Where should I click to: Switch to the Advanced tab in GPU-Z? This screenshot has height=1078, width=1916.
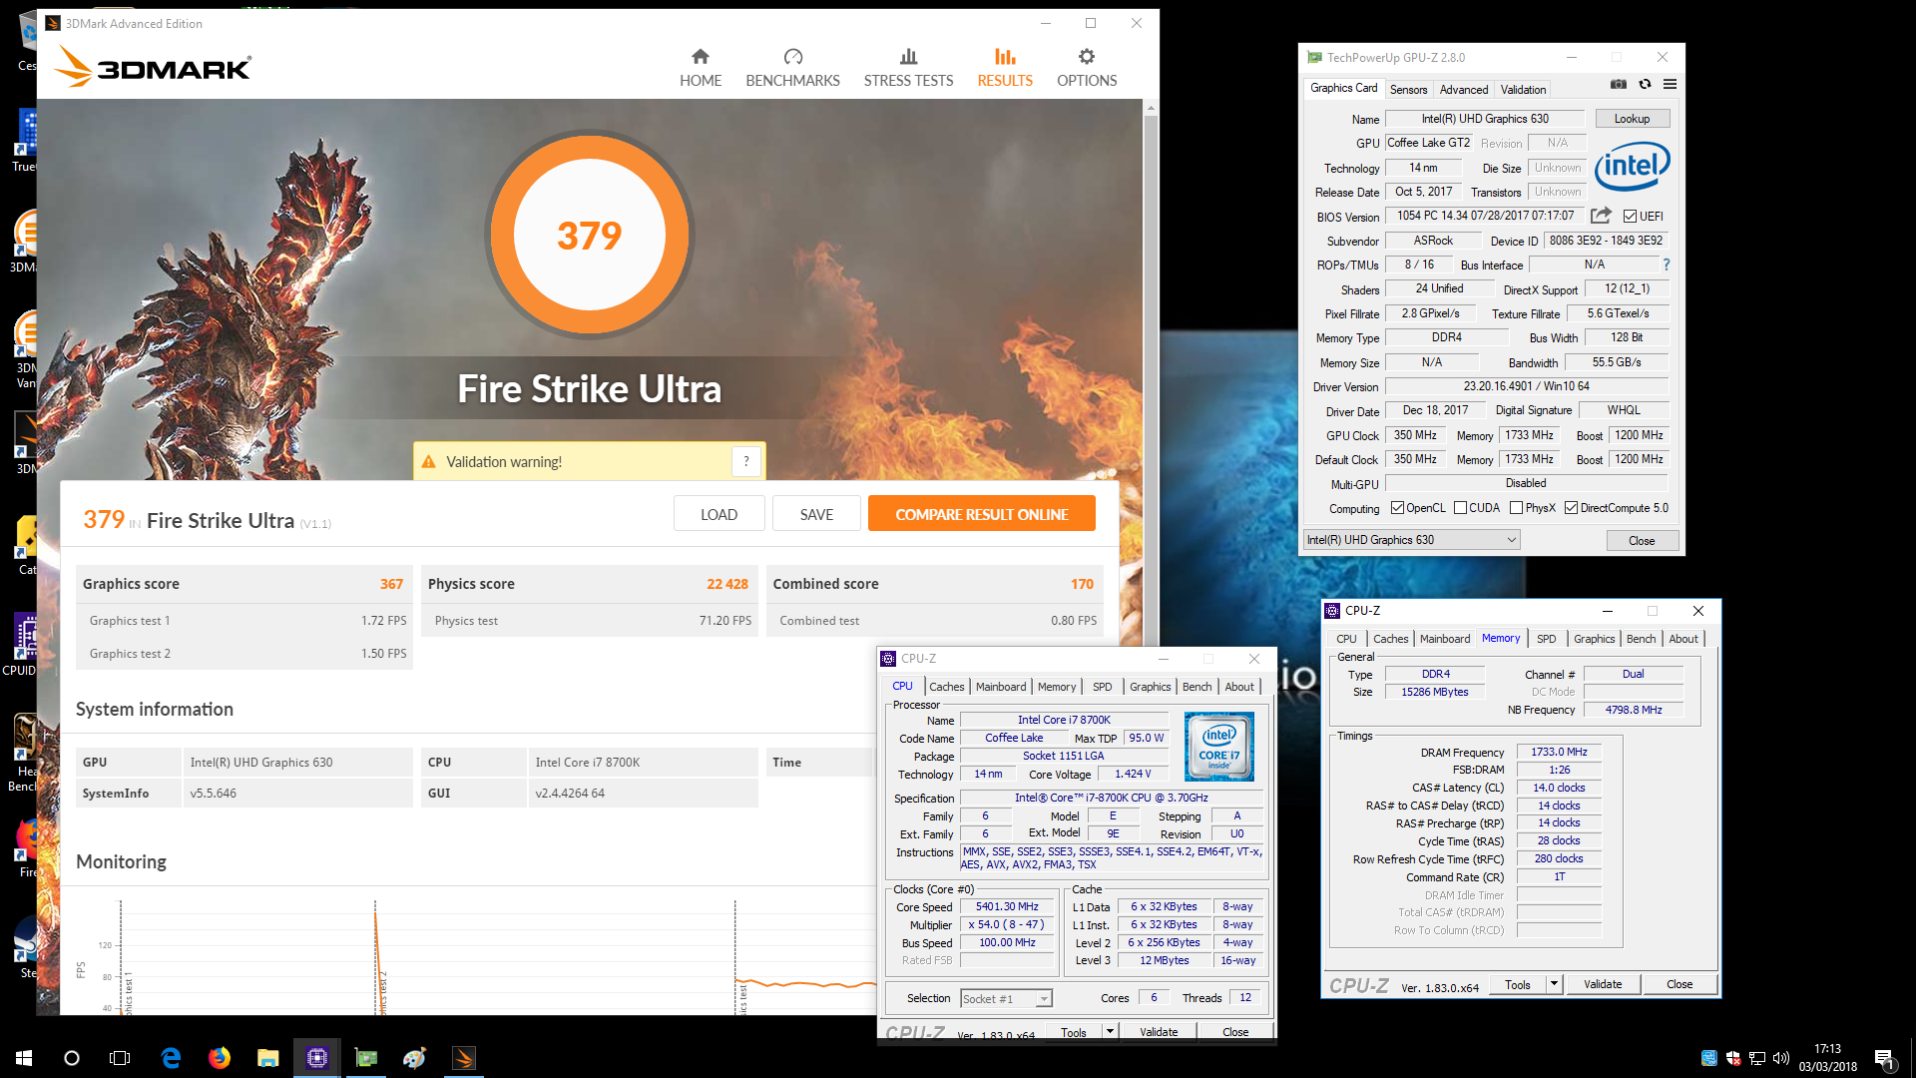(1464, 90)
